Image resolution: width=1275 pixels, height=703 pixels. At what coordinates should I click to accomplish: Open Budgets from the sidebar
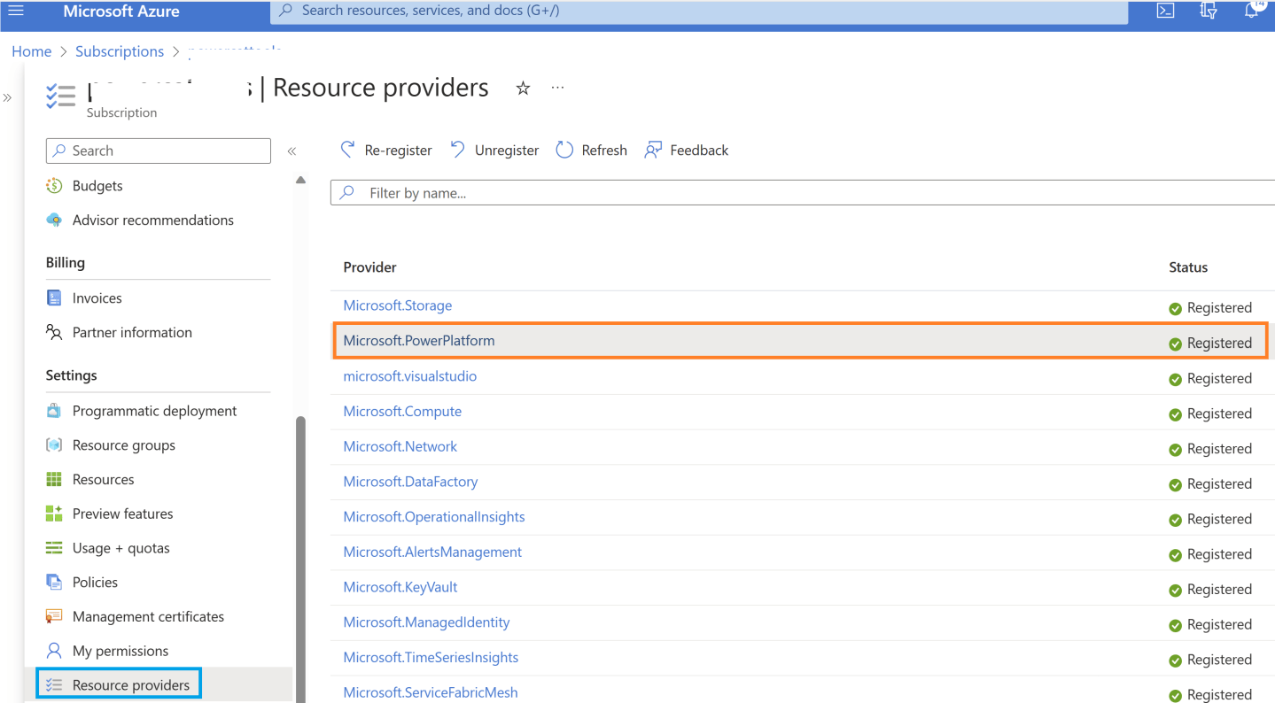tap(97, 185)
